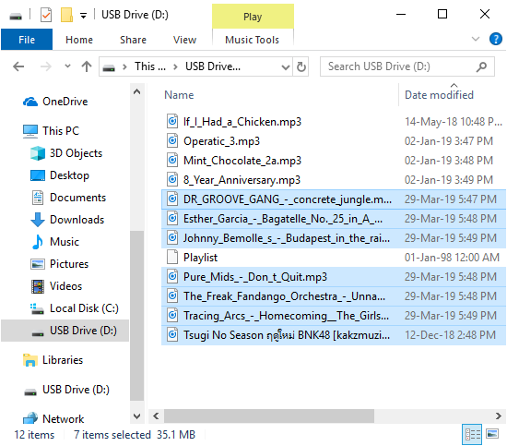Click the New Folder icon in the quick access toolbar

tap(66, 15)
